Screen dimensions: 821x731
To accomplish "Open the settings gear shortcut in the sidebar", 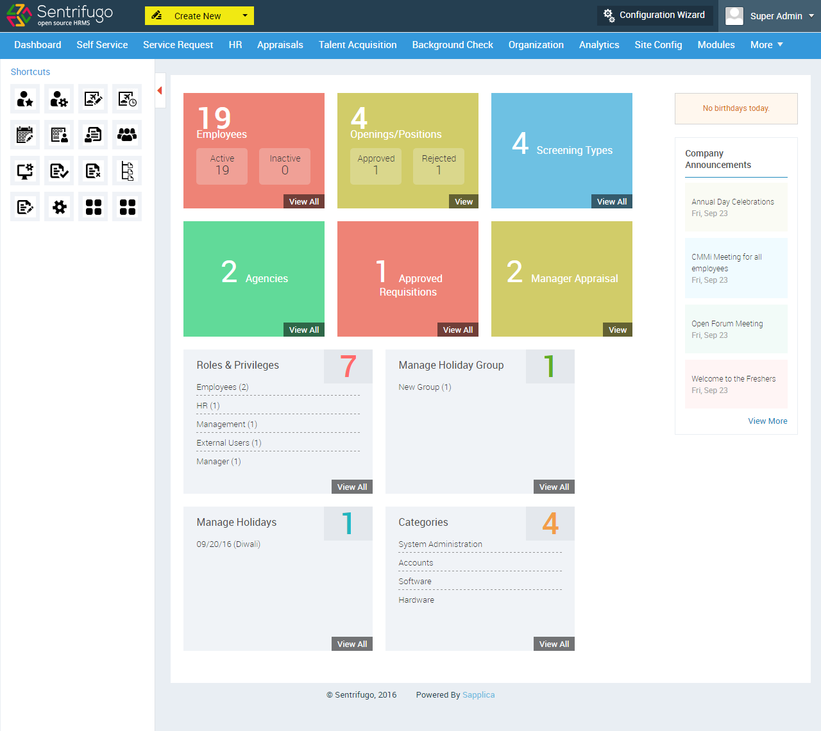I will [x=58, y=206].
